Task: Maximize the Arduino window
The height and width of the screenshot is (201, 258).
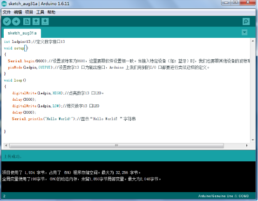Action: 236,2
